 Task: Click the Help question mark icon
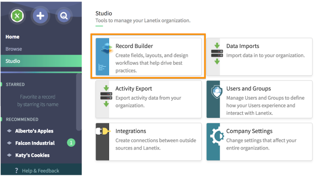17,171
